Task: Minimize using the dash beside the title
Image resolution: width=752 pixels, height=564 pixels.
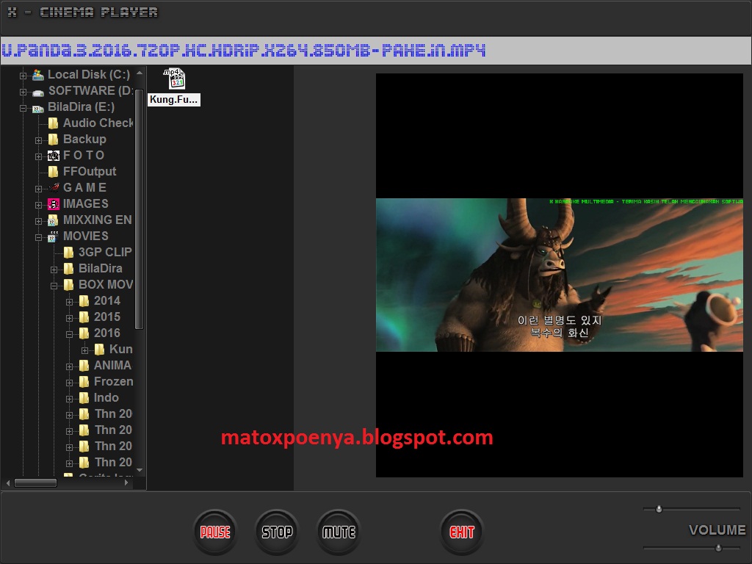Action: (28, 12)
